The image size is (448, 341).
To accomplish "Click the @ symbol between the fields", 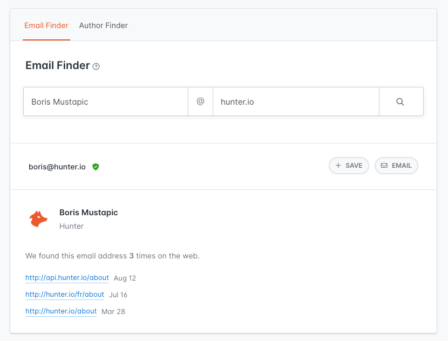I will tap(201, 101).
